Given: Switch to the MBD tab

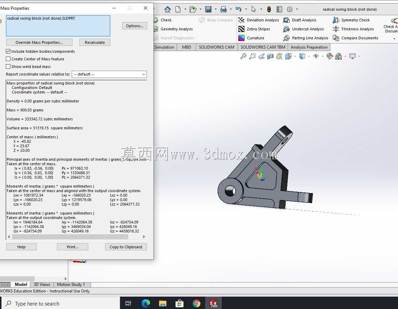Looking at the screenshot, I should pos(187,47).
